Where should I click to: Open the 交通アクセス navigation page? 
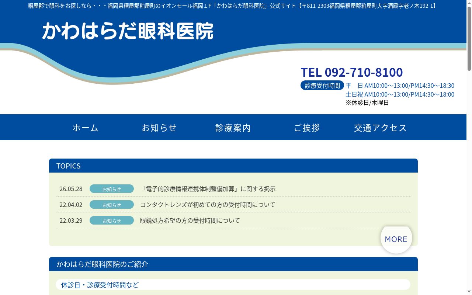[381, 128]
